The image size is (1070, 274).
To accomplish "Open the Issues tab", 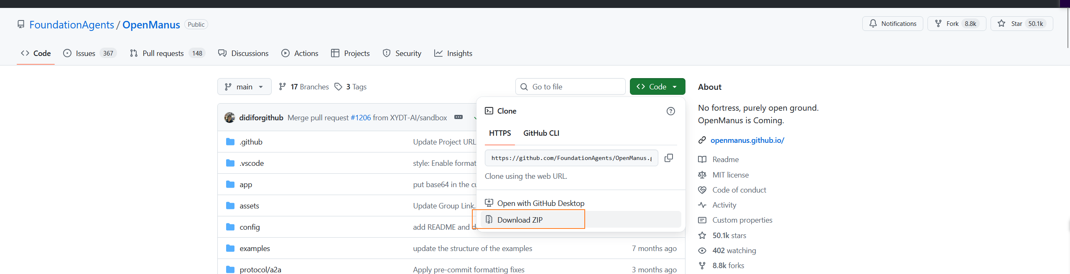I will click(90, 53).
